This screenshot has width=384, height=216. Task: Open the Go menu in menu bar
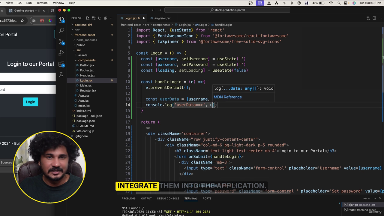20,3
